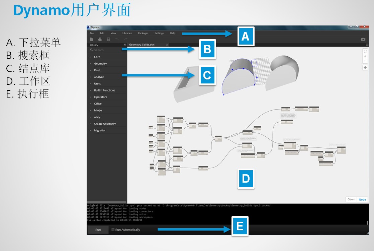Open the Settings menu
This screenshot has height=251, width=374.
tap(159, 33)
